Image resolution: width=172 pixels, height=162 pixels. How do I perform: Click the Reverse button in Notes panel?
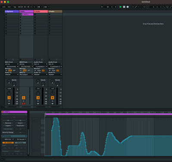tap(8, 123)
